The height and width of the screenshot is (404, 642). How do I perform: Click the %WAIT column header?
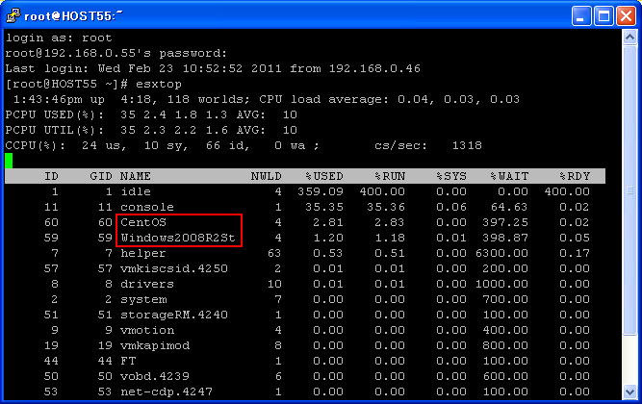tap(509, 176)
